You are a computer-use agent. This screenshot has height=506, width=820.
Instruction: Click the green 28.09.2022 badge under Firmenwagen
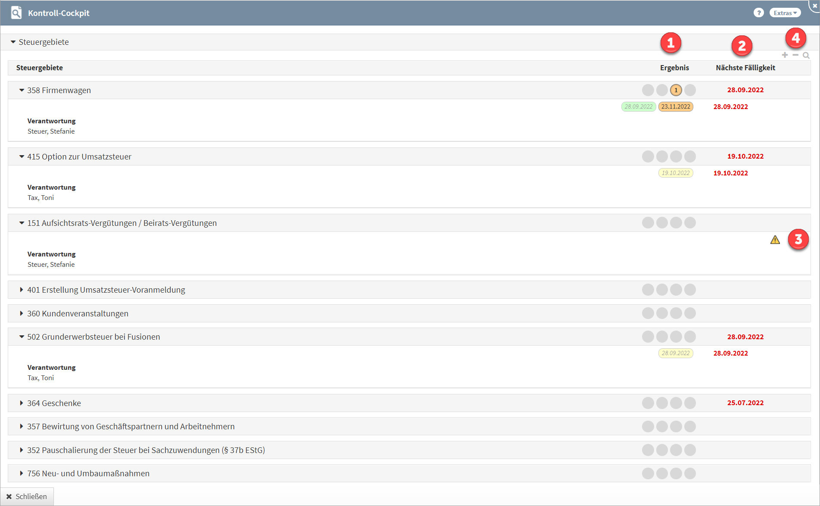coord(639,106)
